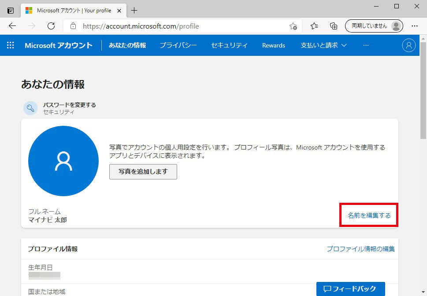
Task: Click the scrollbar down arrow
Action: [423, 292]
